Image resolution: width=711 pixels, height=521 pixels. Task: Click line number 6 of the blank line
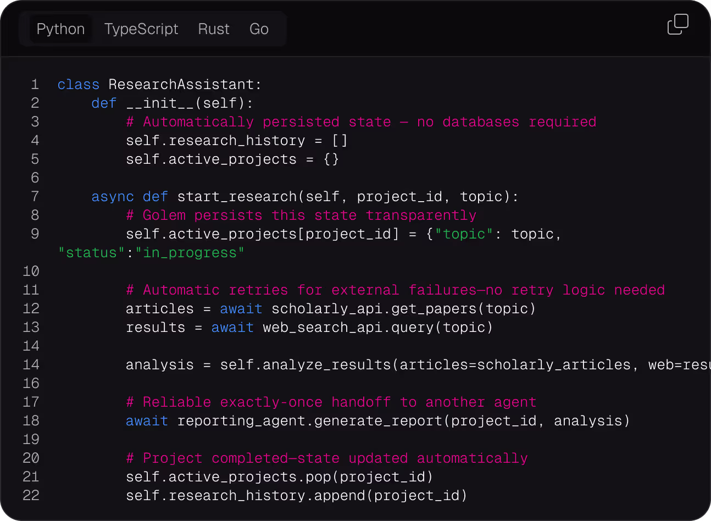[35, 178]
